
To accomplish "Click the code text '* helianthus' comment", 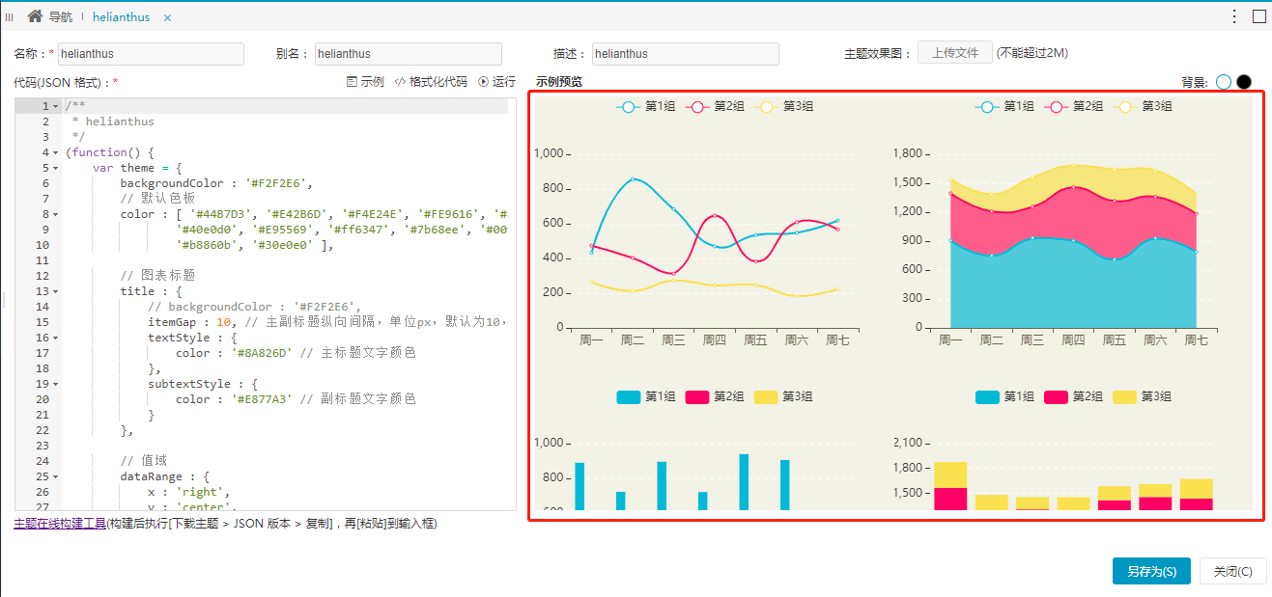I will [113, 122].
